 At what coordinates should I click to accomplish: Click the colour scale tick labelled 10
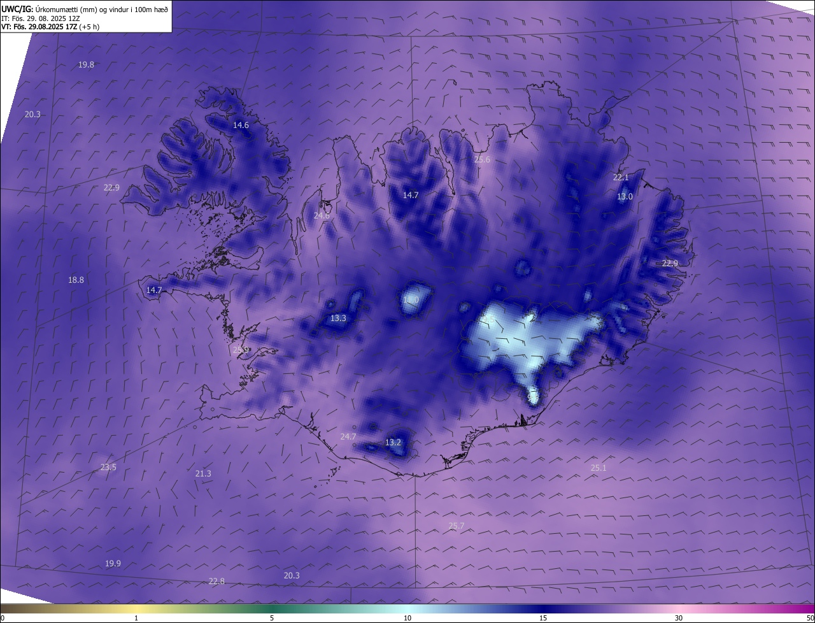(x=407, y=618)
